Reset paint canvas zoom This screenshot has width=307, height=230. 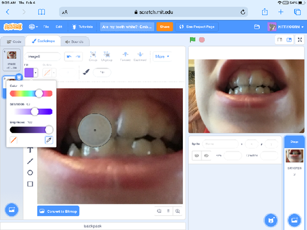click(x=168, y=211)
